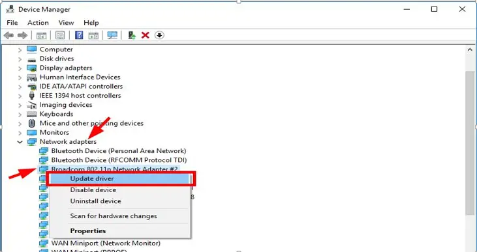The image size is (477, 252).
Task: Click the Back arrow toolbar icon
Action: 8,36
